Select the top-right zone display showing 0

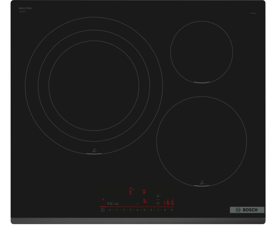[x=144, y=192]
